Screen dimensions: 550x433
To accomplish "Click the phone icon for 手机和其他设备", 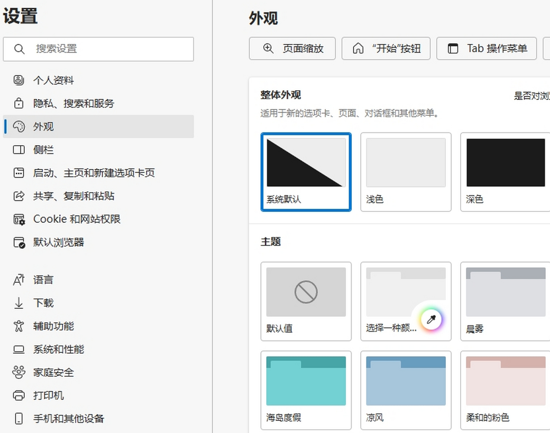I will [19, 419].
